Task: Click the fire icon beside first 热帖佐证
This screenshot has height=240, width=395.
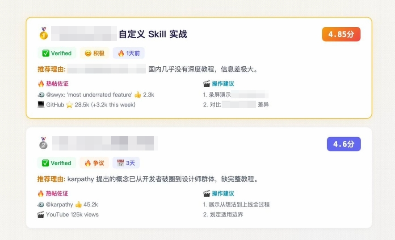Action: (41, 84)
